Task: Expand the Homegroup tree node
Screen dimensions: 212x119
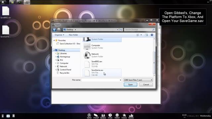Action: [x=56, y=57]
